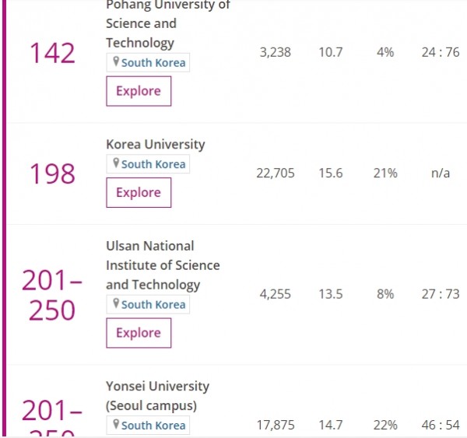Open Ulsan National Institute of Science and Technology
Image resolution: width=467 pixels, height=438 pixels.
pos(163,265)
